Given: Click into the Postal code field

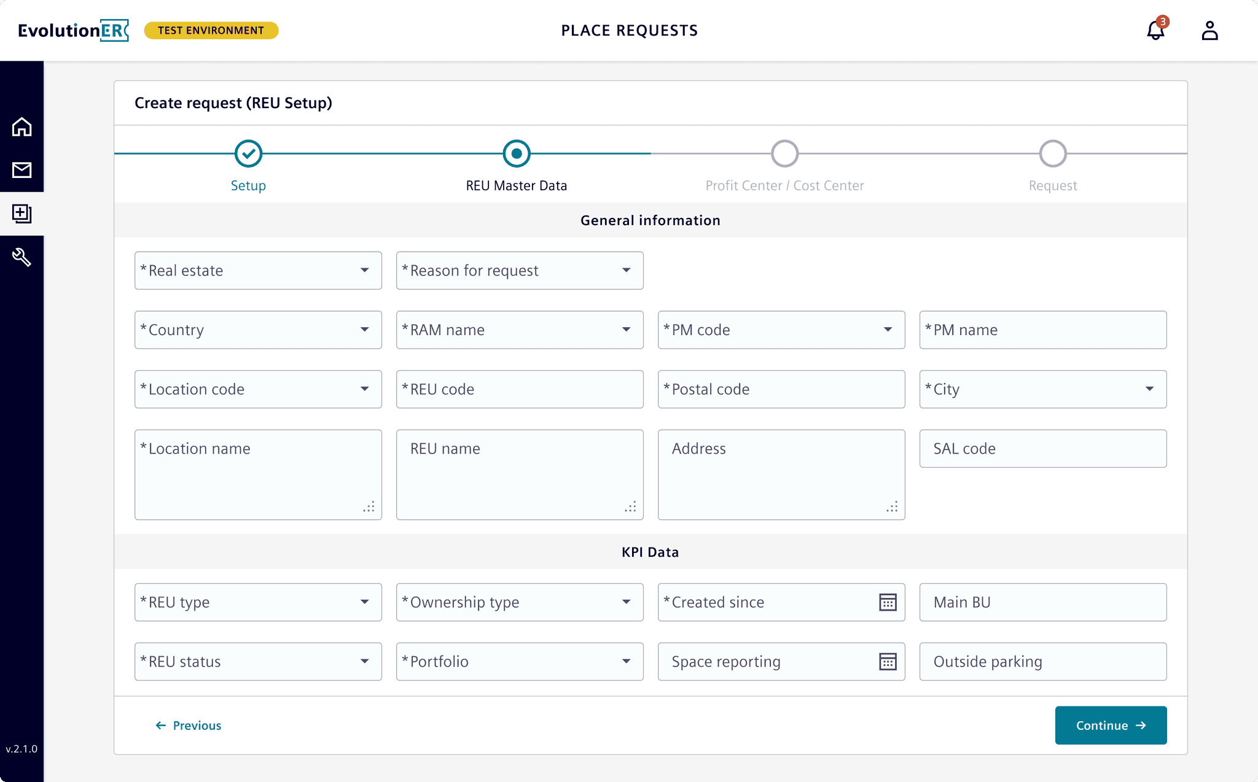Looking at the screenshot, I should coord(781,389).
